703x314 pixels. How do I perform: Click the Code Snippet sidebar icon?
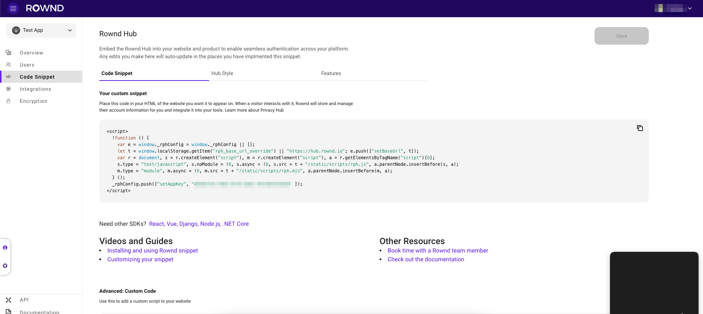click(x=8, y=77)
